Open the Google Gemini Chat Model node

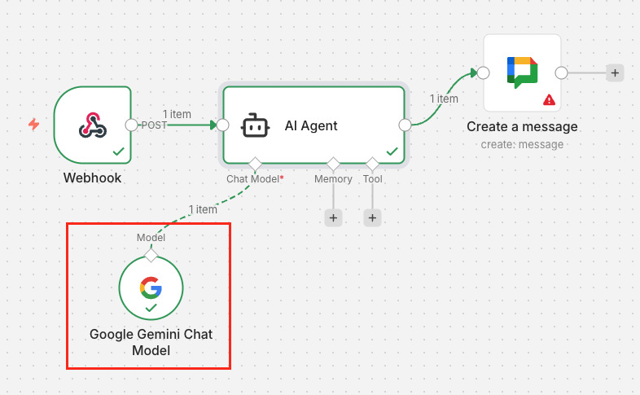151,288
